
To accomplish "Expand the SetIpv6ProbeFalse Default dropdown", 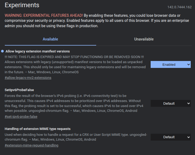I will pos(170,103).
